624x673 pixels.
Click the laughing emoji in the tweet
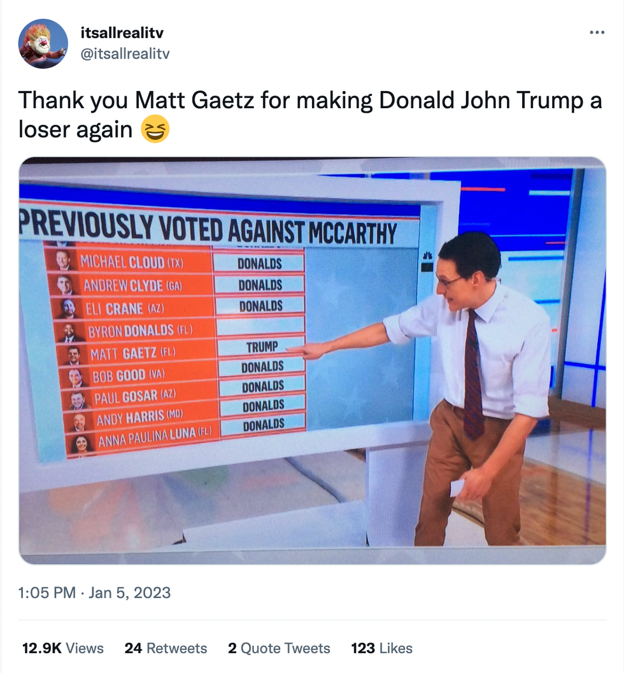coord(155,130)
